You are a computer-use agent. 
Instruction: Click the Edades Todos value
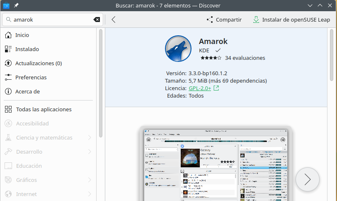point(196,96)
